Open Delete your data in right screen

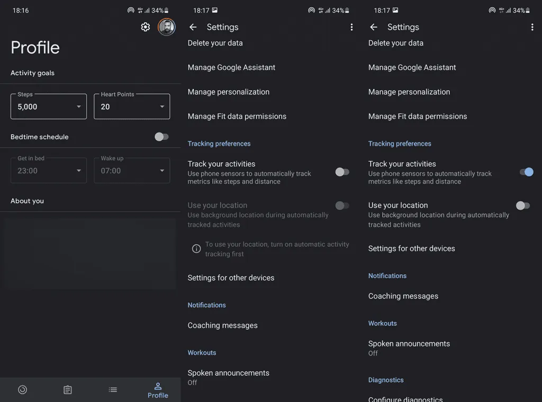(396, 43)
